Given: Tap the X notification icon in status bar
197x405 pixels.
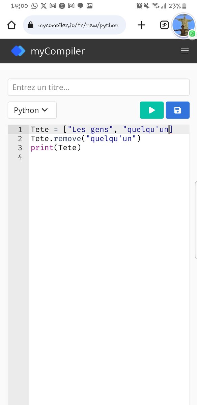Looking at the screenshot, I should [x=44, y=6].
